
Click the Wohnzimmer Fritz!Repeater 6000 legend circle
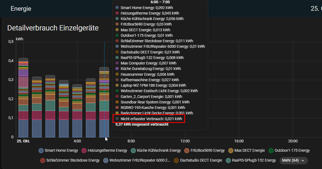click(106, 160)
